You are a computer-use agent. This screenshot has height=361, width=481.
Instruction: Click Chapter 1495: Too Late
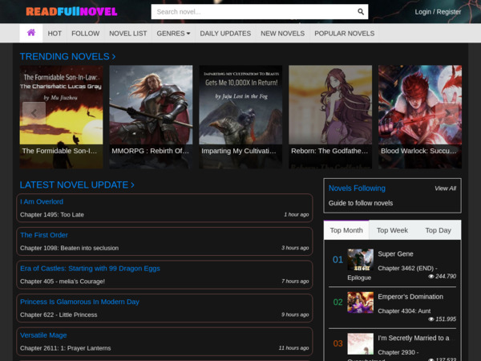point(52,214)
